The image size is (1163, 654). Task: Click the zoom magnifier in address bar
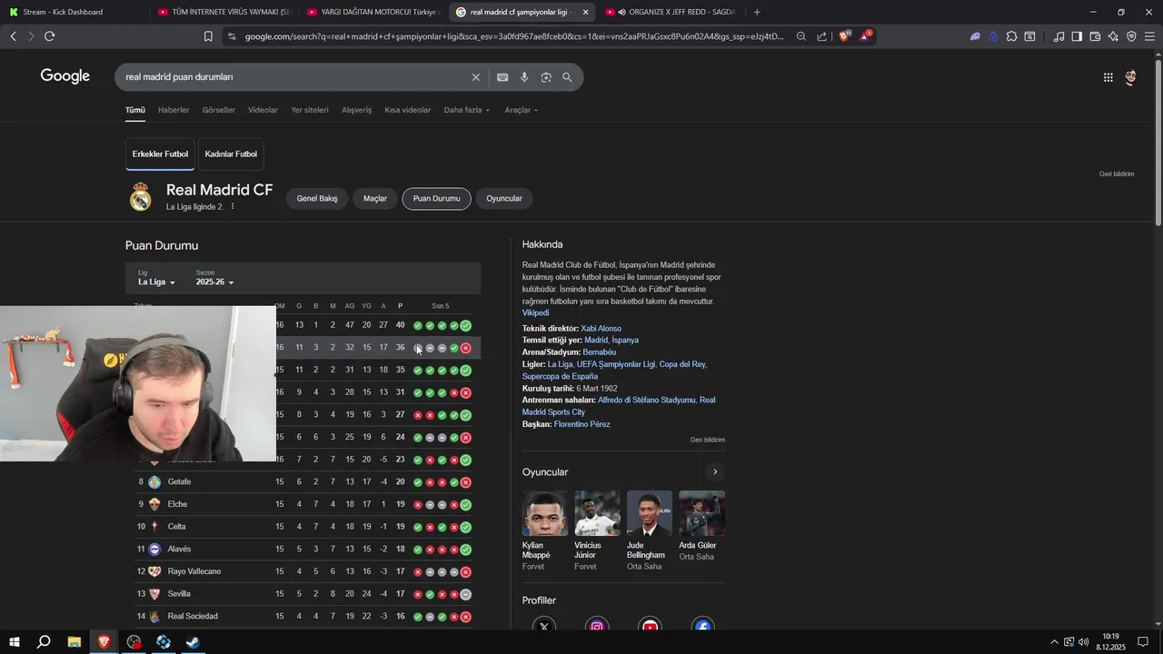pos(800,36)
